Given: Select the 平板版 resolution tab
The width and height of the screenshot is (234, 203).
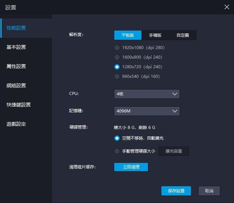Looking at the screenshot, I should [128, 35].
